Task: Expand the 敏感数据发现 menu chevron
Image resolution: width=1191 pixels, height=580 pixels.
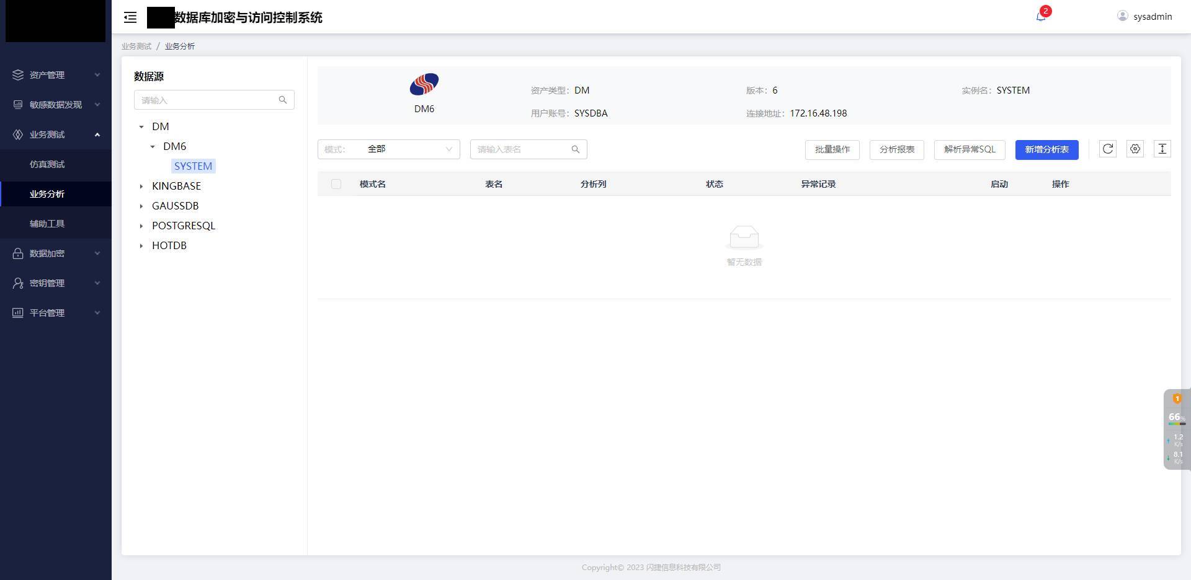Action: (x=97, y=105)
